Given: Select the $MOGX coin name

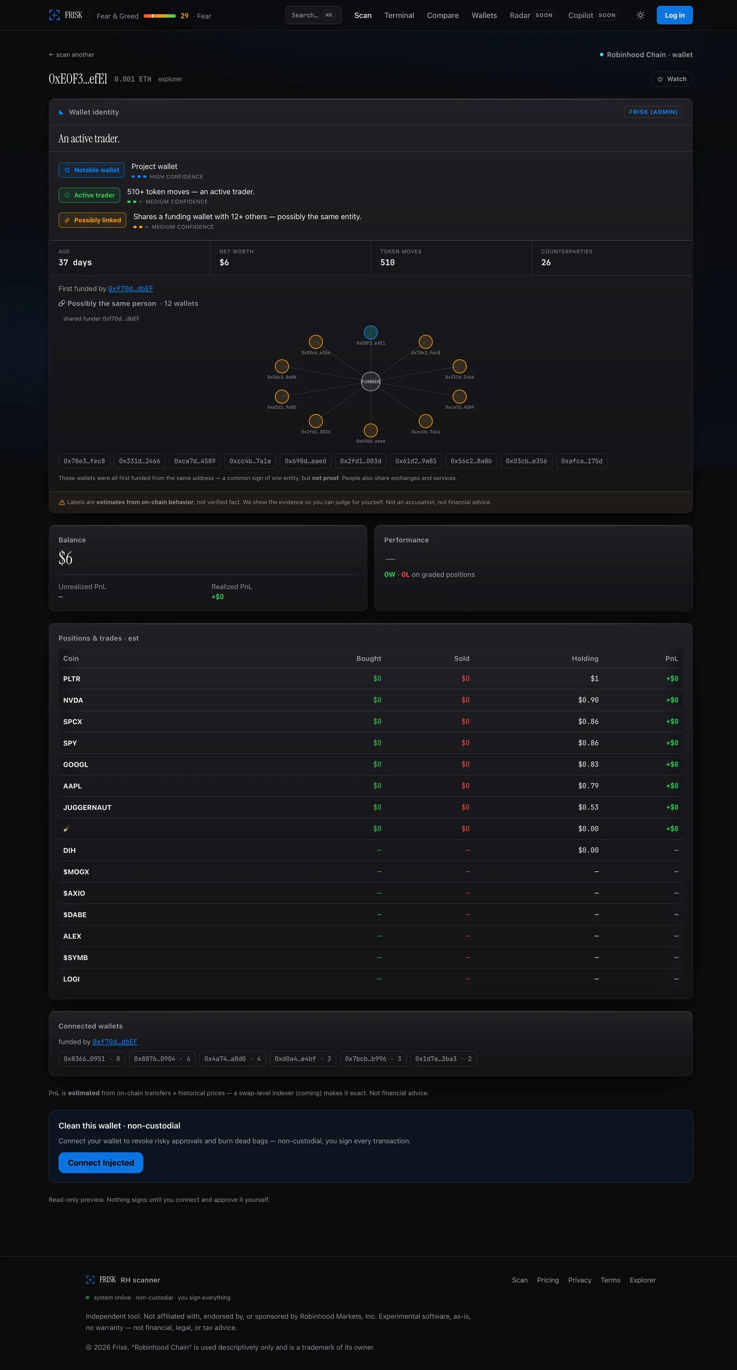Looking at the screenshot, I should tap(76, 872).
